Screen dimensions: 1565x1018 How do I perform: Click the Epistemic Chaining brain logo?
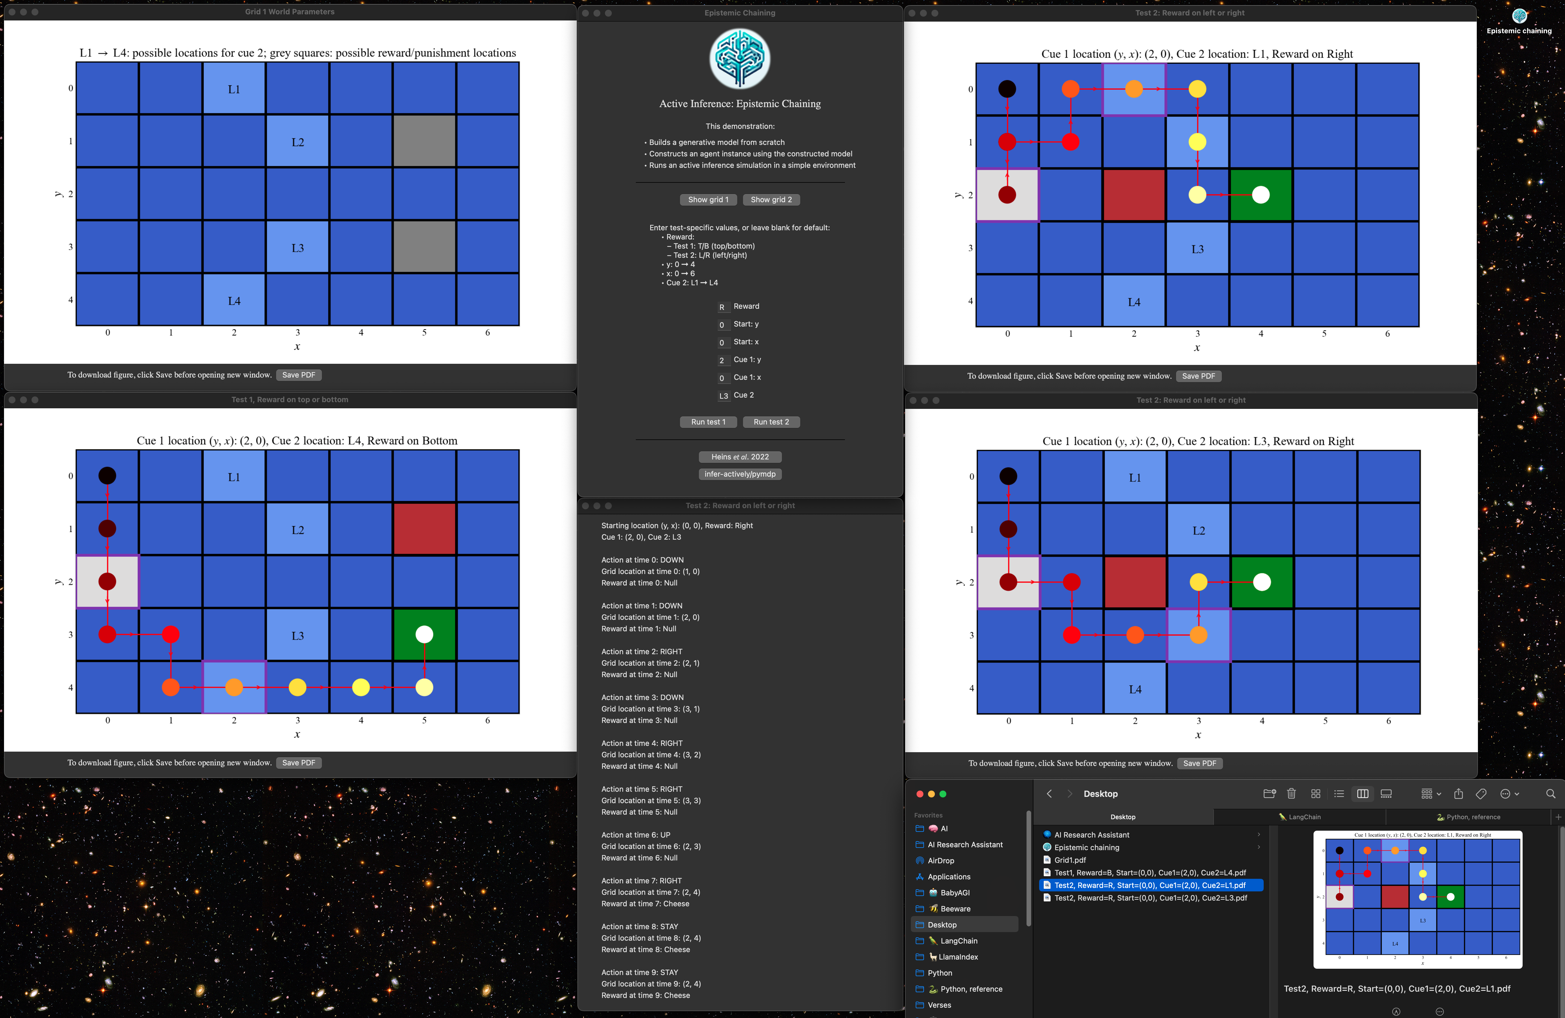(740, 58)
